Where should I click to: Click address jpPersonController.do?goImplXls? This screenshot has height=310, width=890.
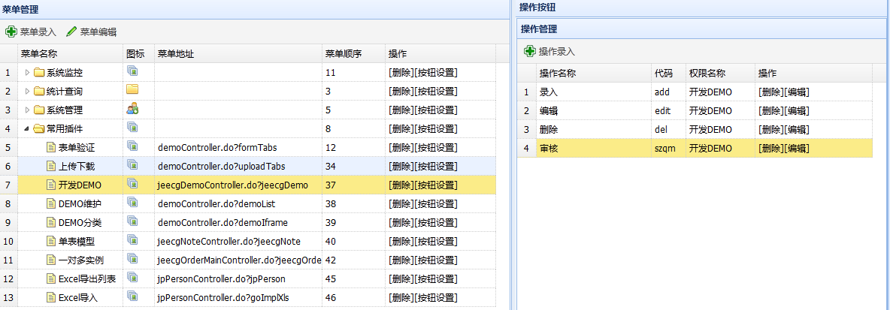point(224,297)
